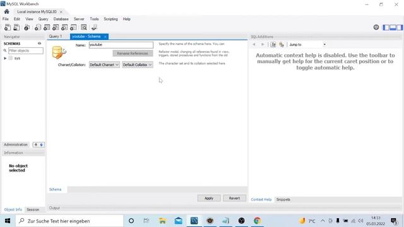
Task: Close the Local instance MySQL80 connection tab
Action: point(61,12)
